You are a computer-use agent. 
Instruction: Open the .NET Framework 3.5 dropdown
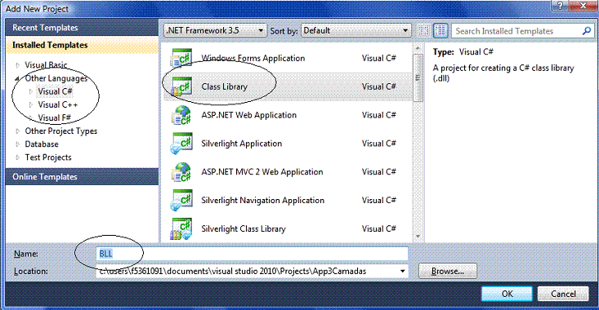click(215, 30)
